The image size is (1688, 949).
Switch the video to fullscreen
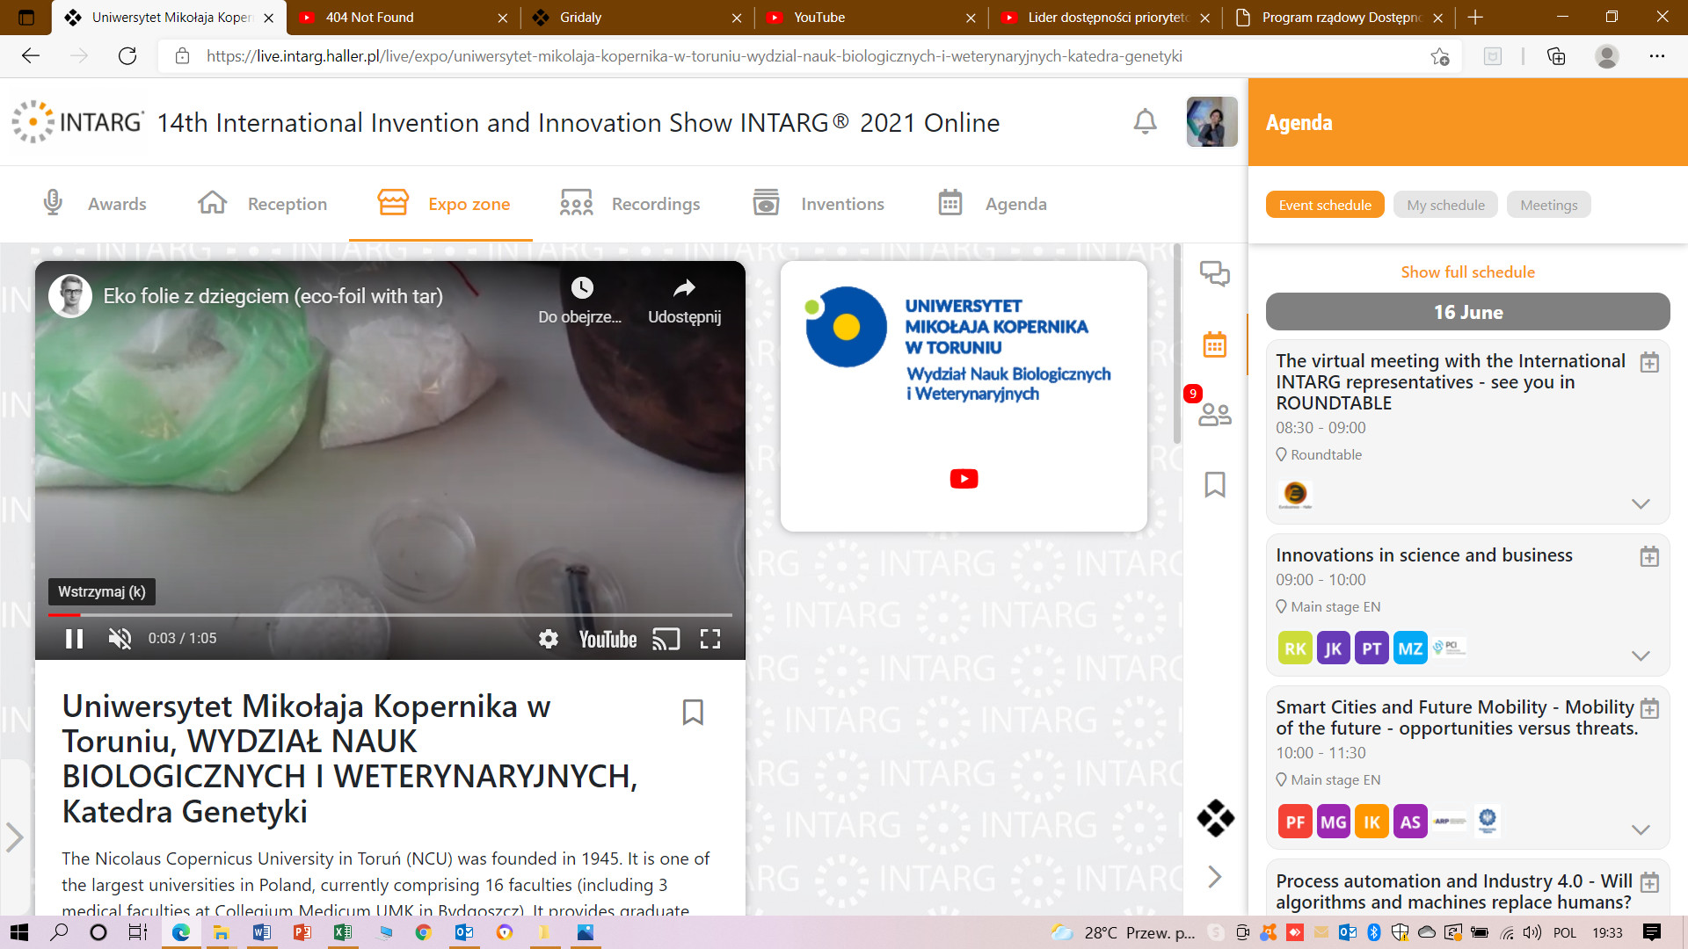710,639
